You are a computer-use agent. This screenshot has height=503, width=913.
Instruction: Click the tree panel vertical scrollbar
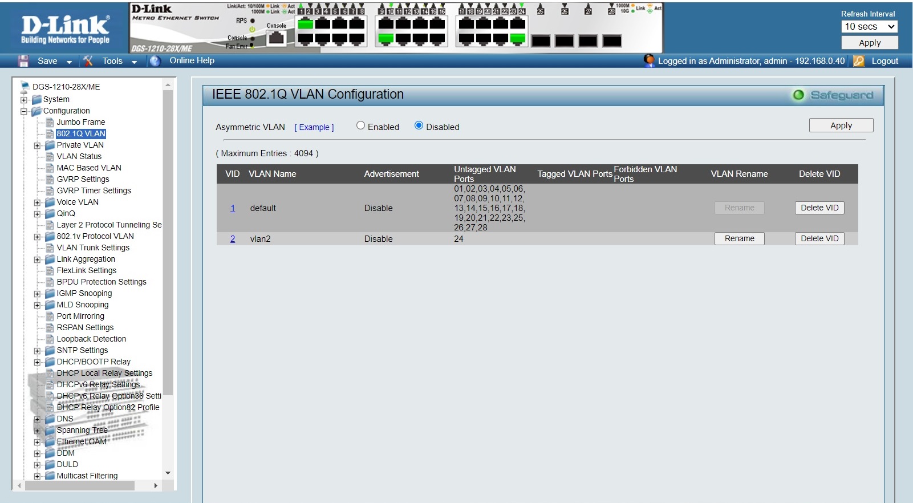coord(168,243)
